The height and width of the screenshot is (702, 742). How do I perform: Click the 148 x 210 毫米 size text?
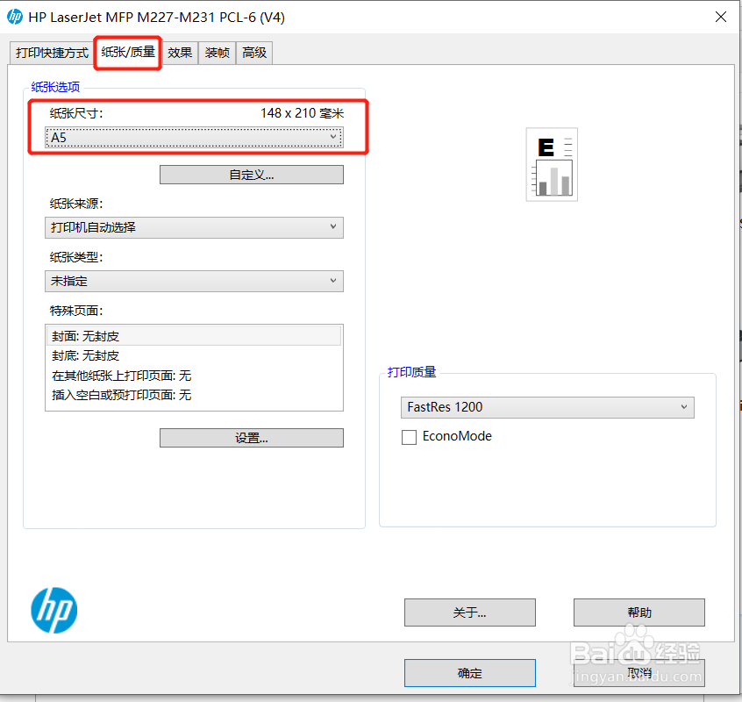coord(302,113)
